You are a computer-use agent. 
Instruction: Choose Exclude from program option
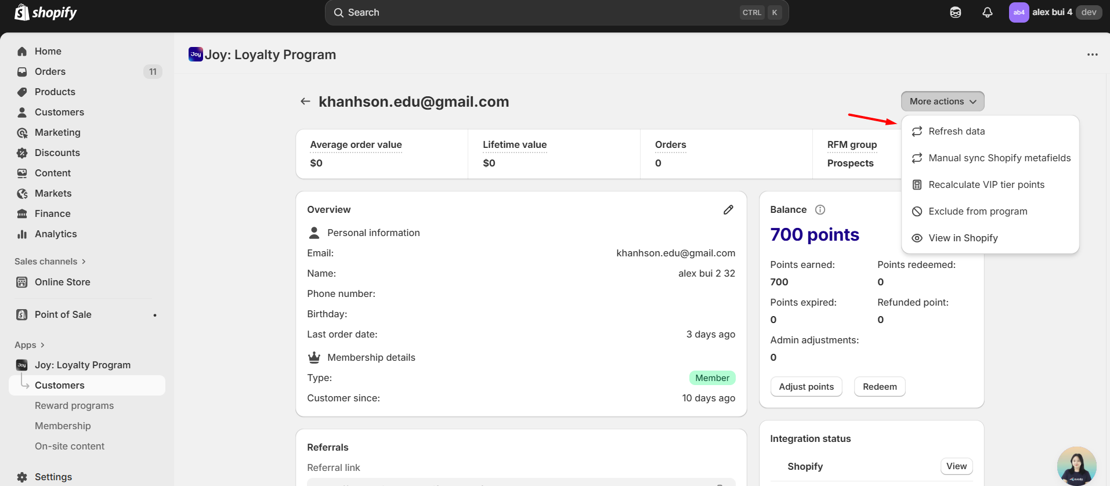[978, 212]
